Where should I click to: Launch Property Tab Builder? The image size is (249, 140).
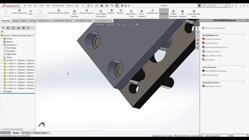(213, 39)
